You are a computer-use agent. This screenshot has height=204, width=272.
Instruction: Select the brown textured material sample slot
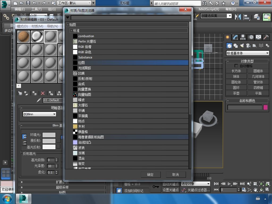click(24, 37)
